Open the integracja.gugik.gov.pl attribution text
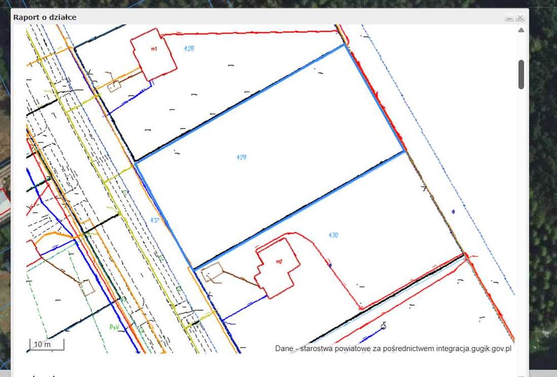557x377 pixels. [x=474, y=349]
